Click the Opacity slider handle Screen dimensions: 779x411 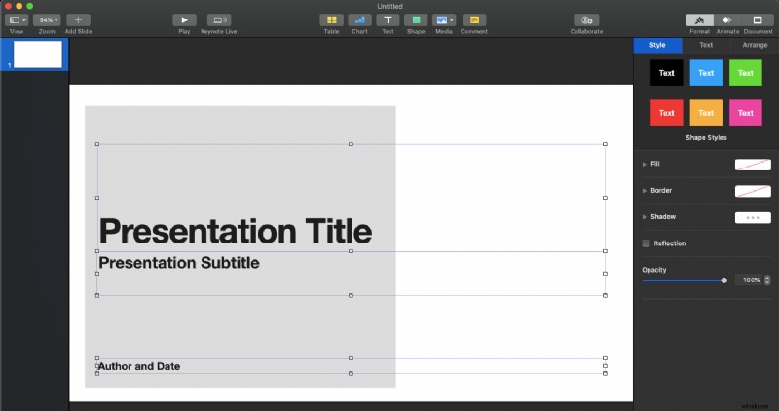723,280
